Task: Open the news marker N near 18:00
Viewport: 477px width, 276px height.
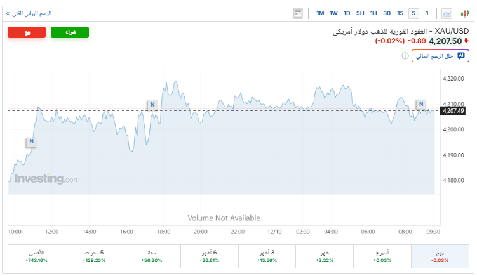Action: tap(152, 105)
